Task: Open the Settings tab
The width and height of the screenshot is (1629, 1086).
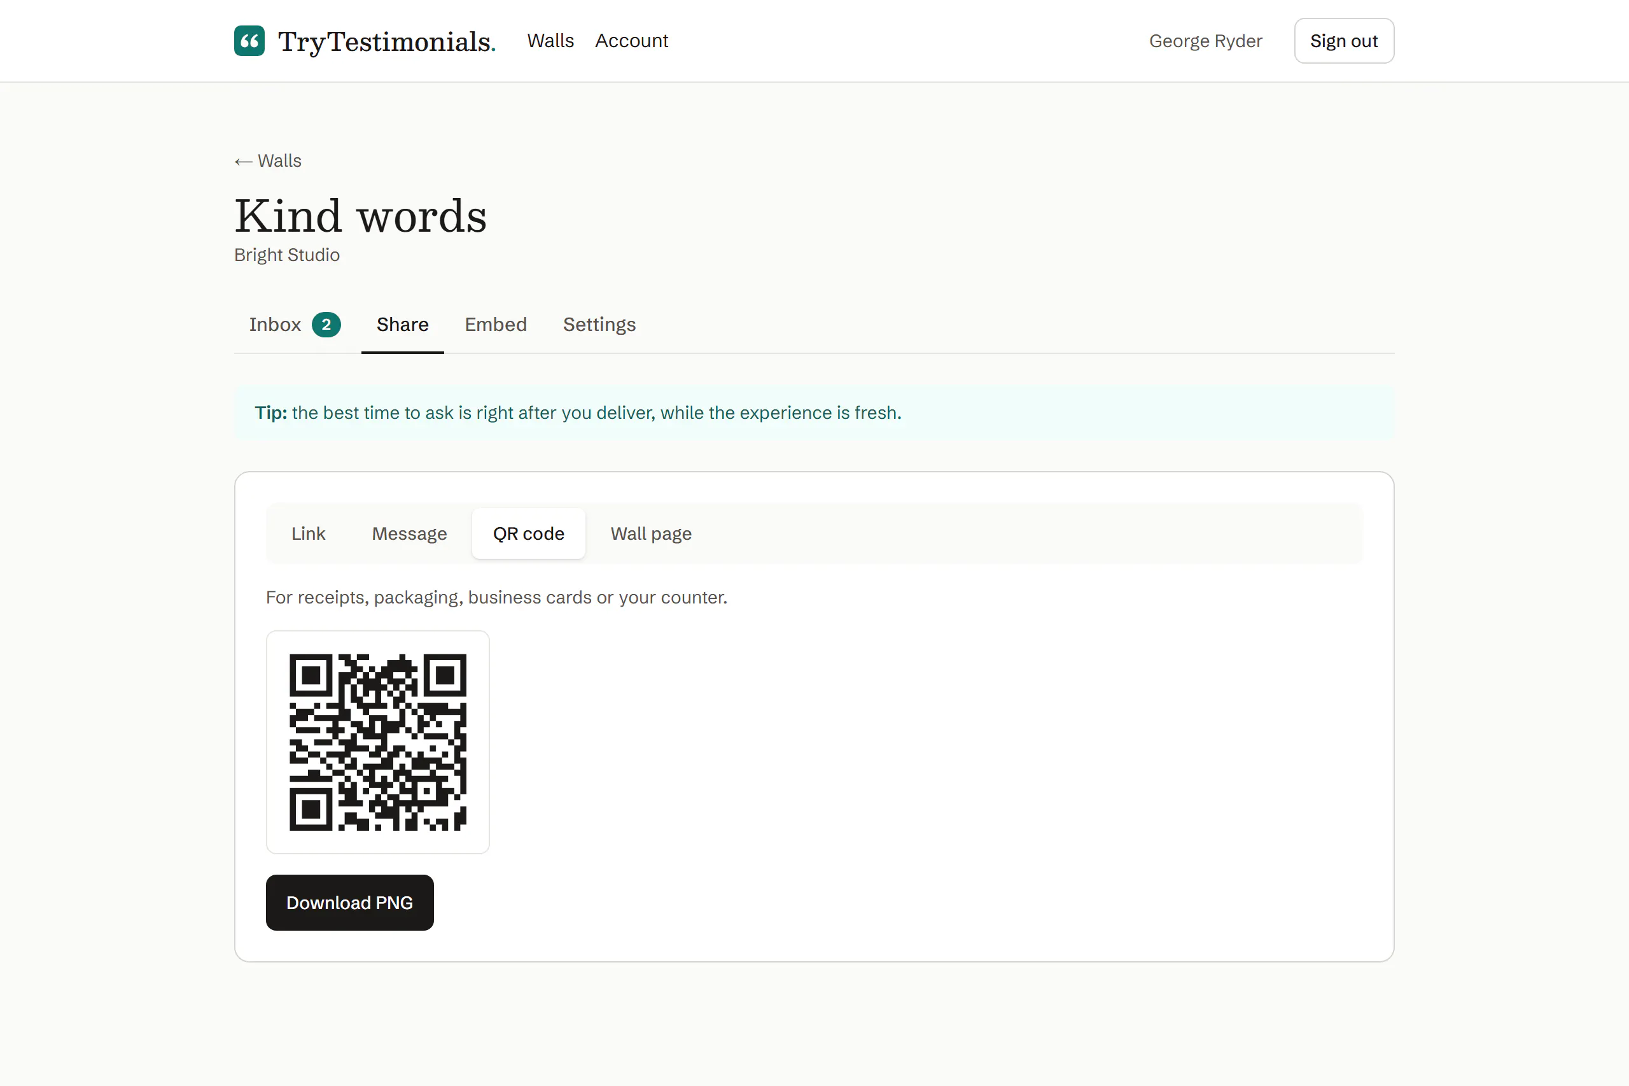Action: (x=599, y=324)
